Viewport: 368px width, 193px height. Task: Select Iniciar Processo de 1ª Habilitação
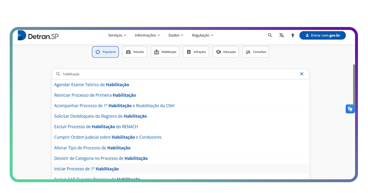tap(86, 169)
